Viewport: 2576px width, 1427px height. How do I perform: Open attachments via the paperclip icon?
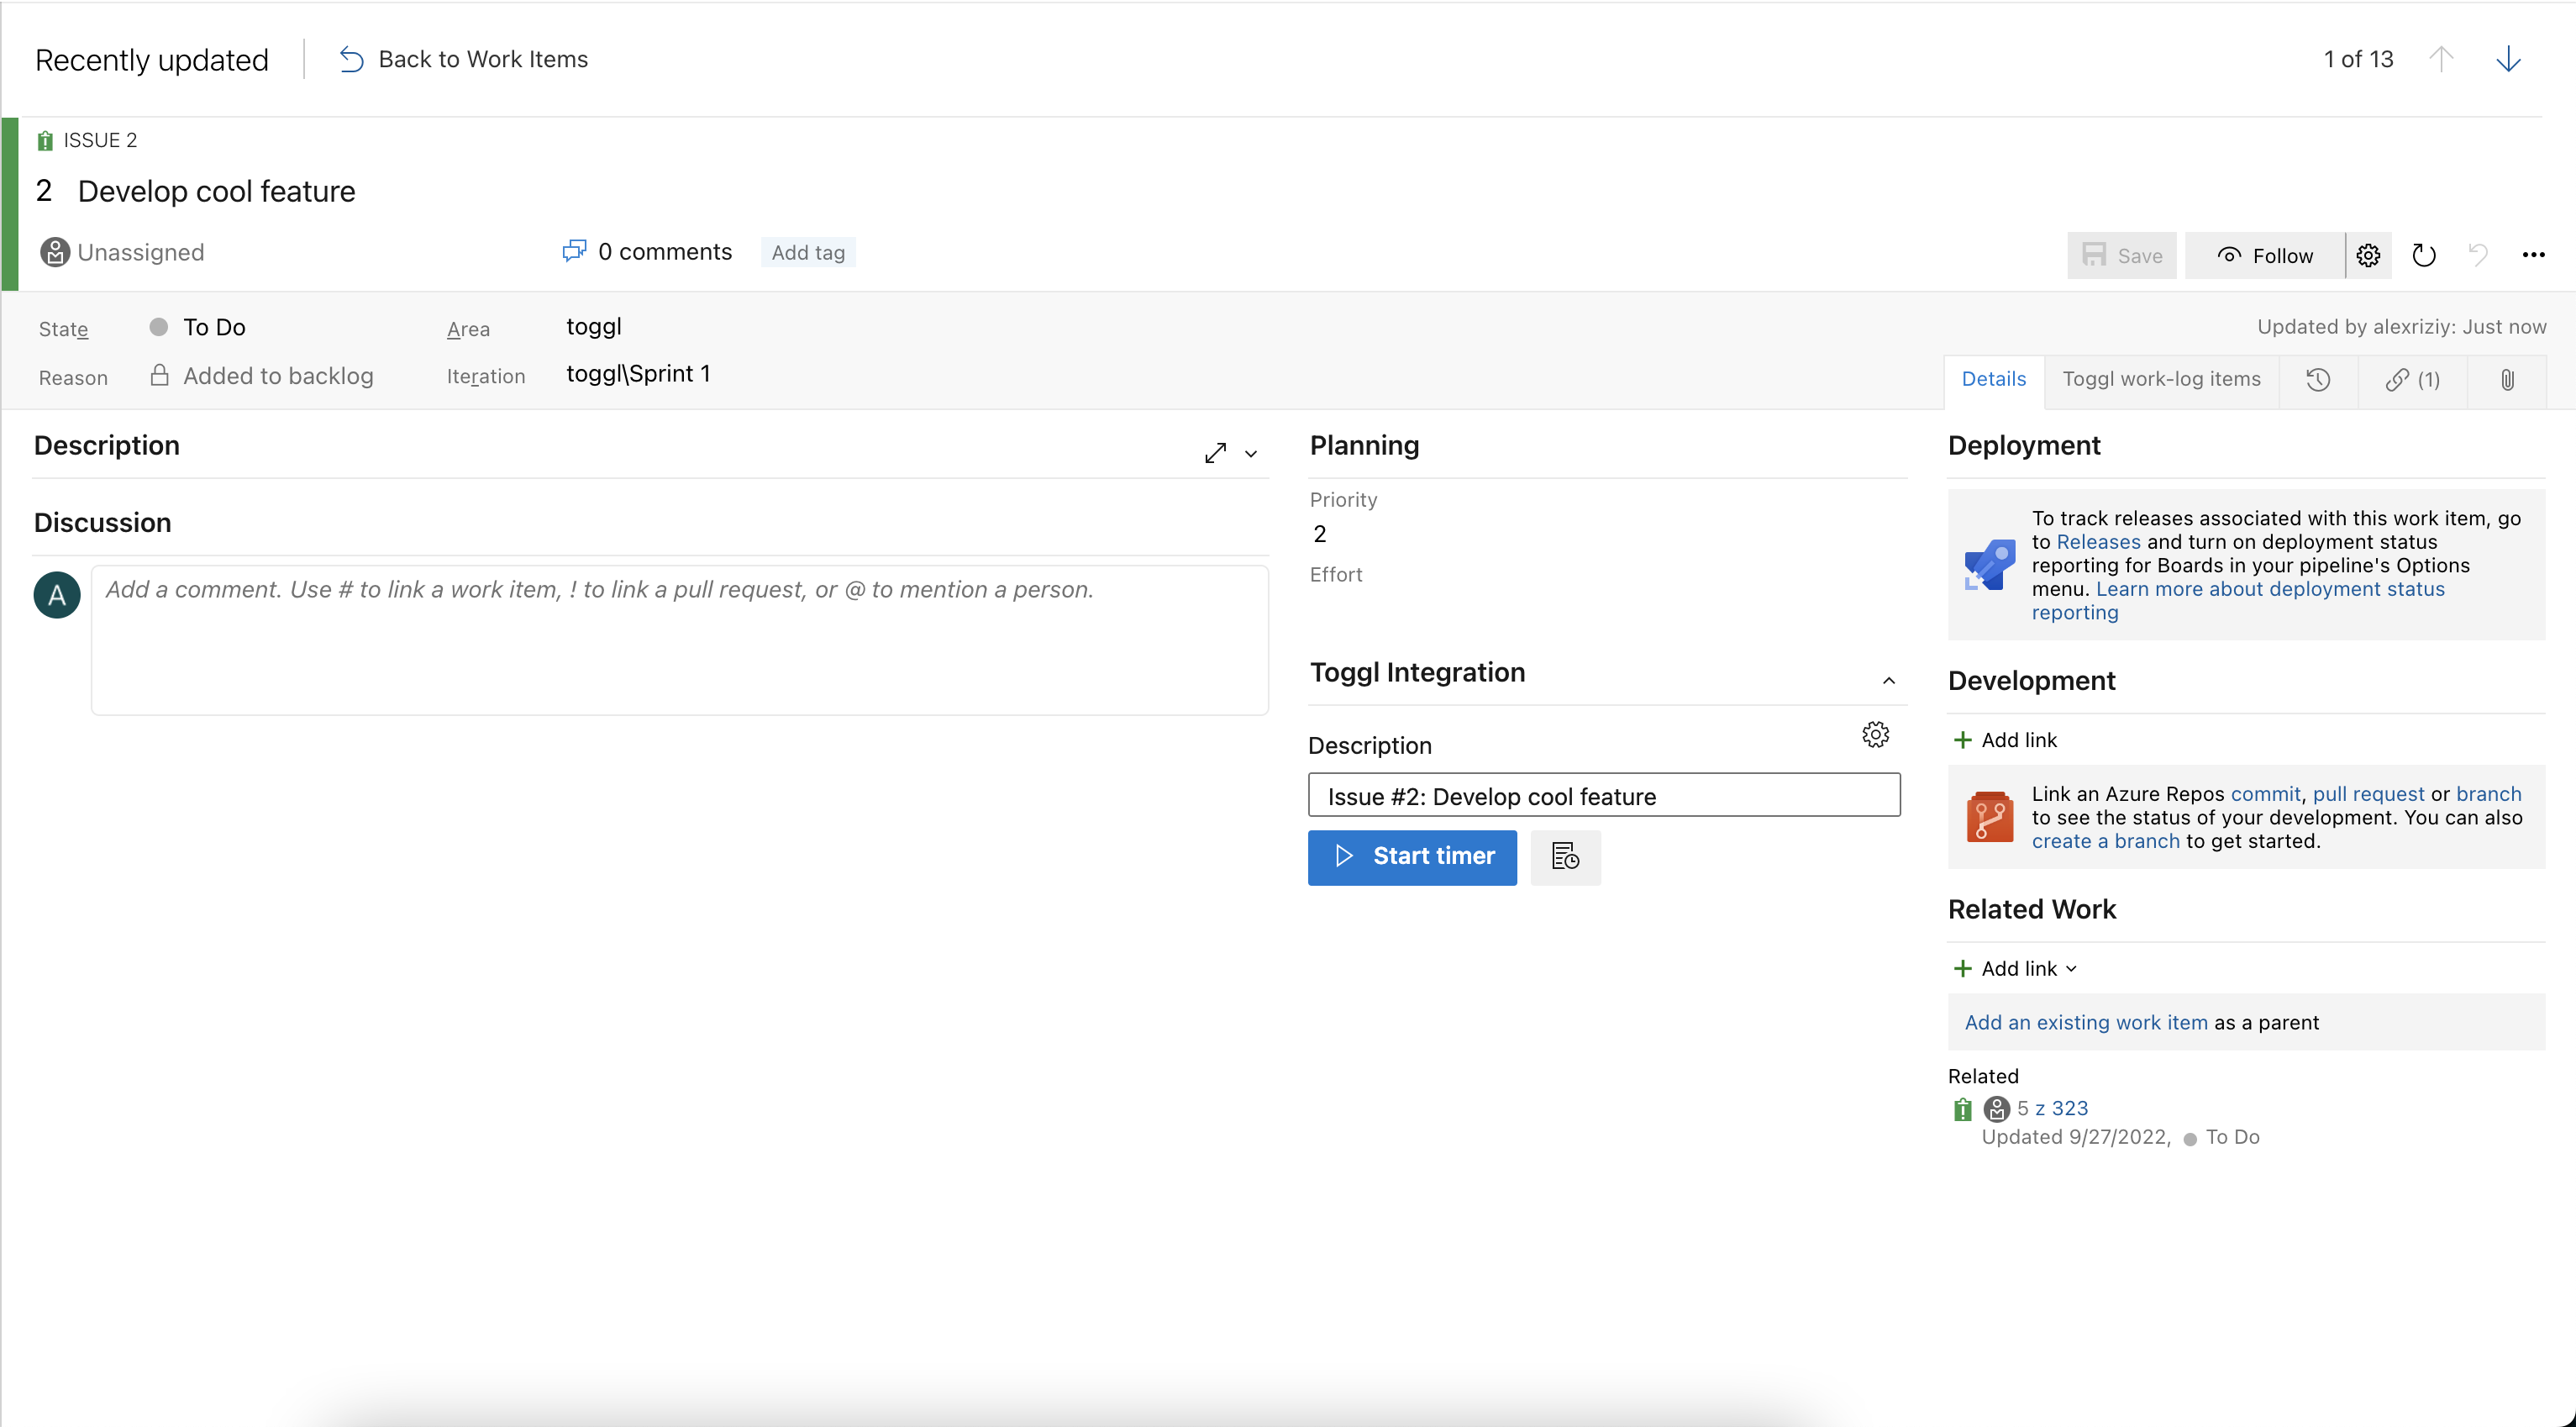[2507, 380]
